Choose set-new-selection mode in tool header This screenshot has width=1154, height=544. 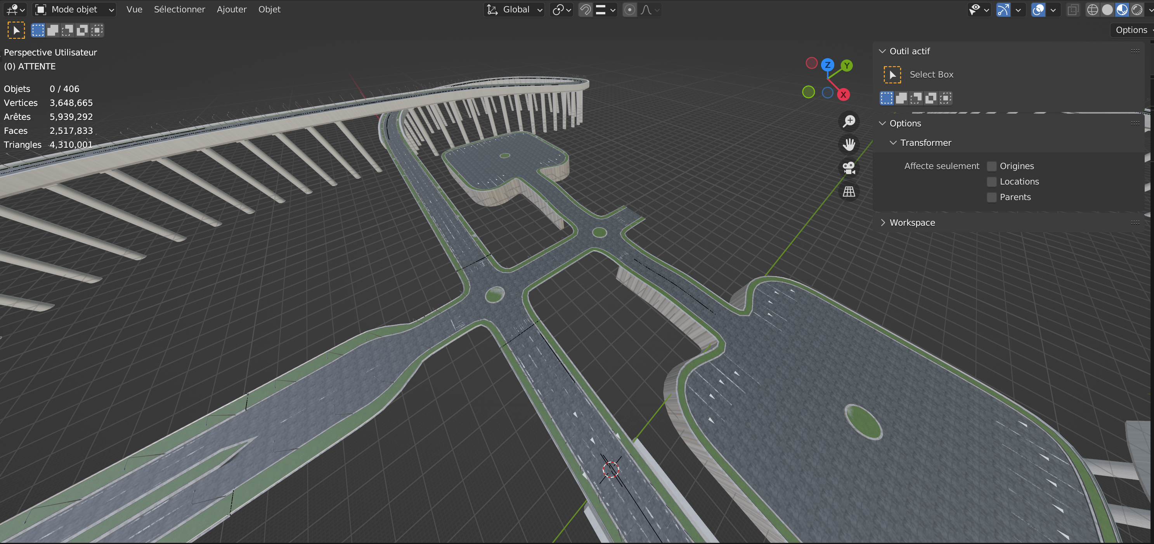click(38, 30)
